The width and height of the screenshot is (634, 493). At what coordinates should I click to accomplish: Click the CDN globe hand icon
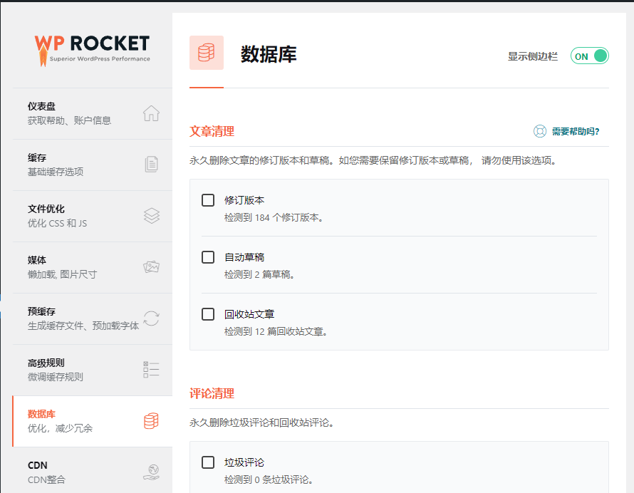(x=151, y=472)
